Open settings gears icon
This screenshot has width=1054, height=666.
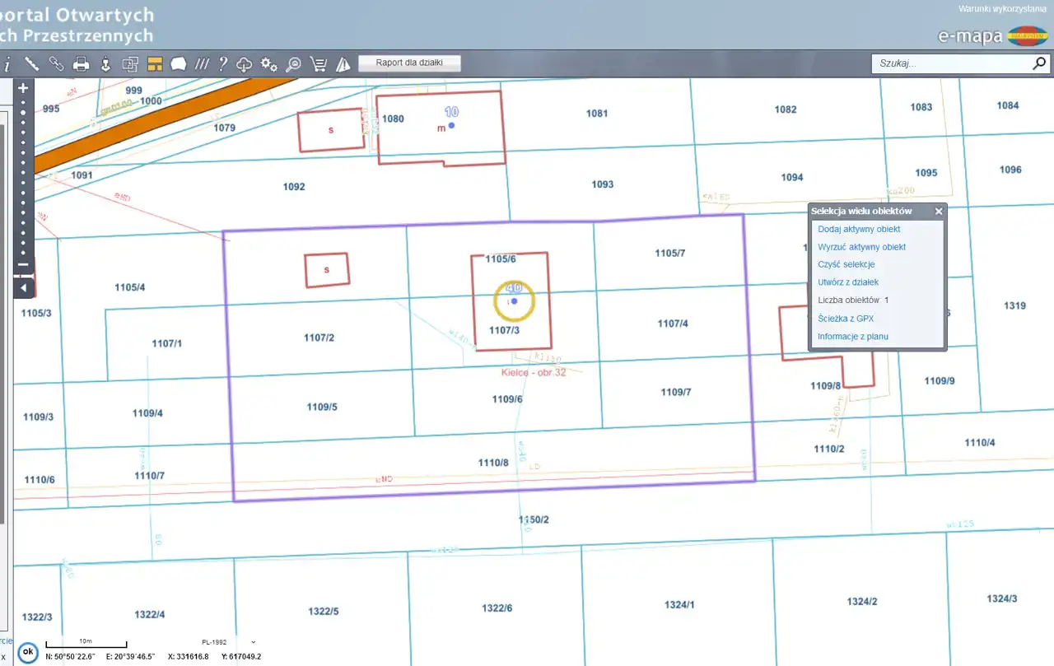[268, 63]
